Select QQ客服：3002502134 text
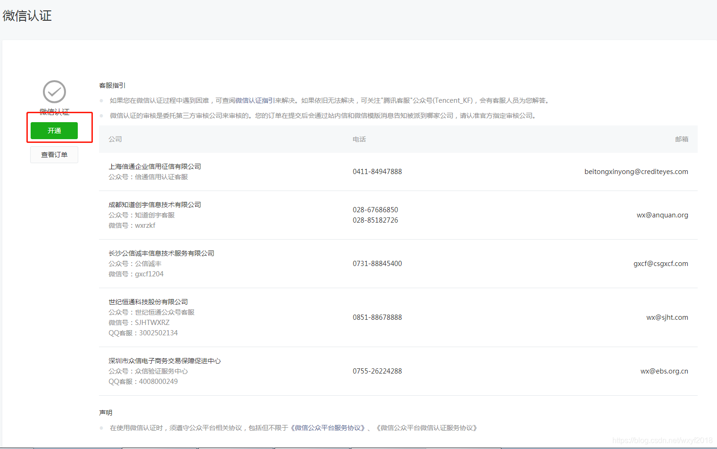717x449 pixels. [x=143, y=333]
